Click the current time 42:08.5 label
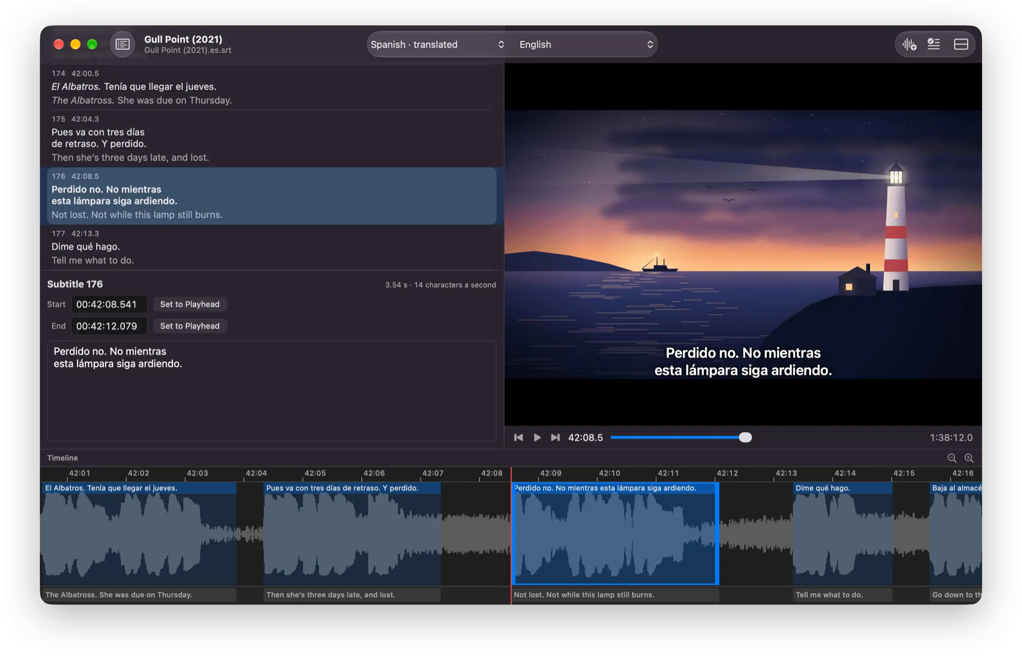1022x659 pixels. [x=585, y=438]
